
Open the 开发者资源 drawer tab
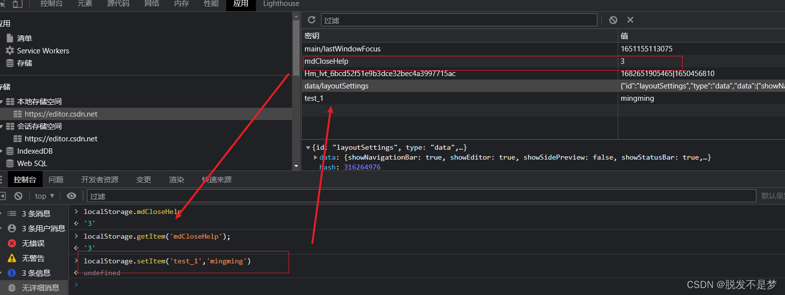[100, 179]
